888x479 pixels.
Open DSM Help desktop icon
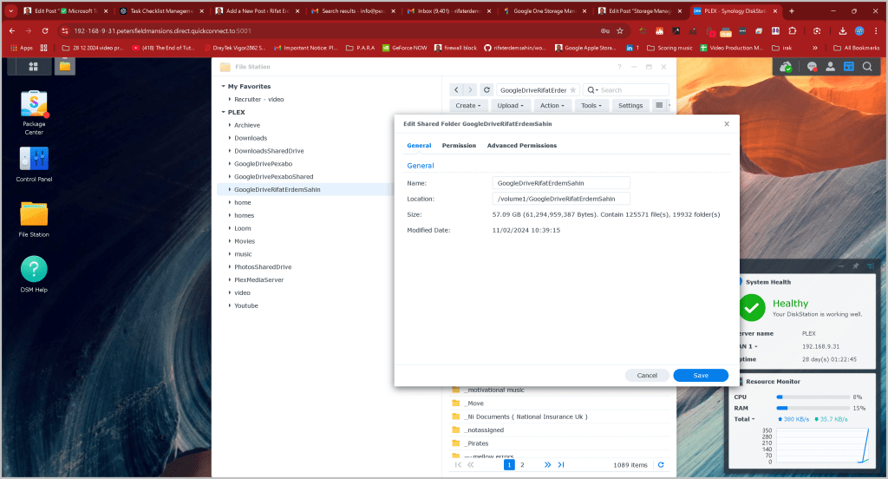click(x=34, y=274)
